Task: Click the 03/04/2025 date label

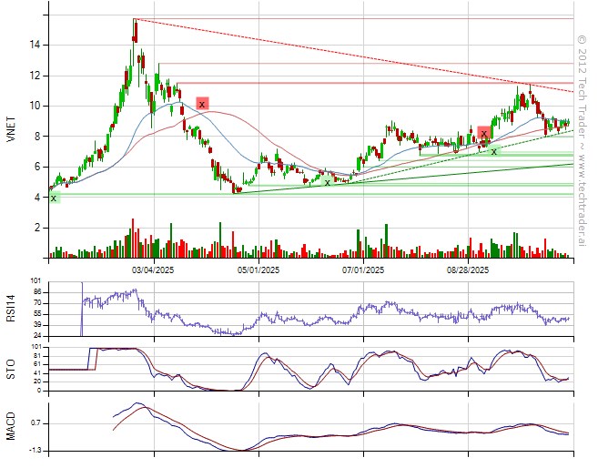Action: 154,270
